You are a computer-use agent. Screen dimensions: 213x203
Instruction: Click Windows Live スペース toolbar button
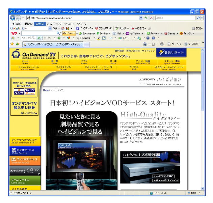pos(124,38)
